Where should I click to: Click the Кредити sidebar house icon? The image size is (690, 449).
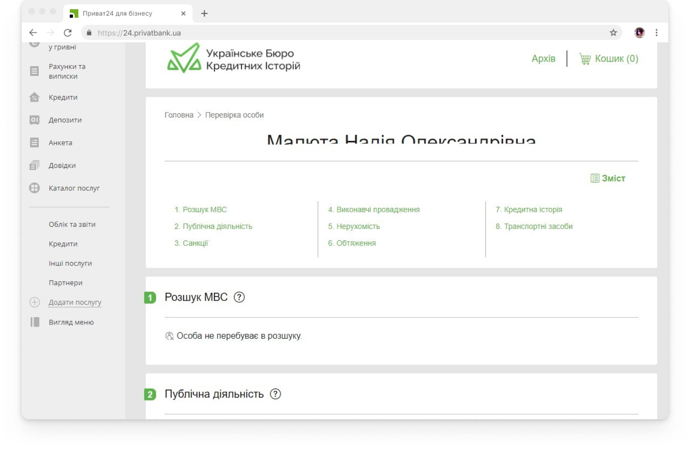[x=34, y=97]
